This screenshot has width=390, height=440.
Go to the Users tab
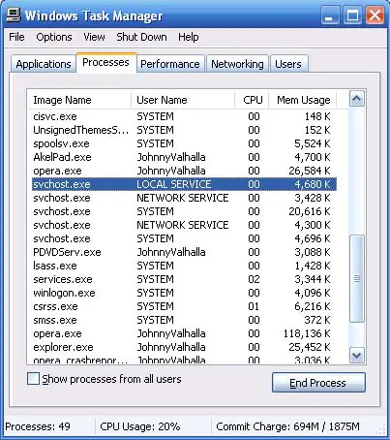coord(288,64)
